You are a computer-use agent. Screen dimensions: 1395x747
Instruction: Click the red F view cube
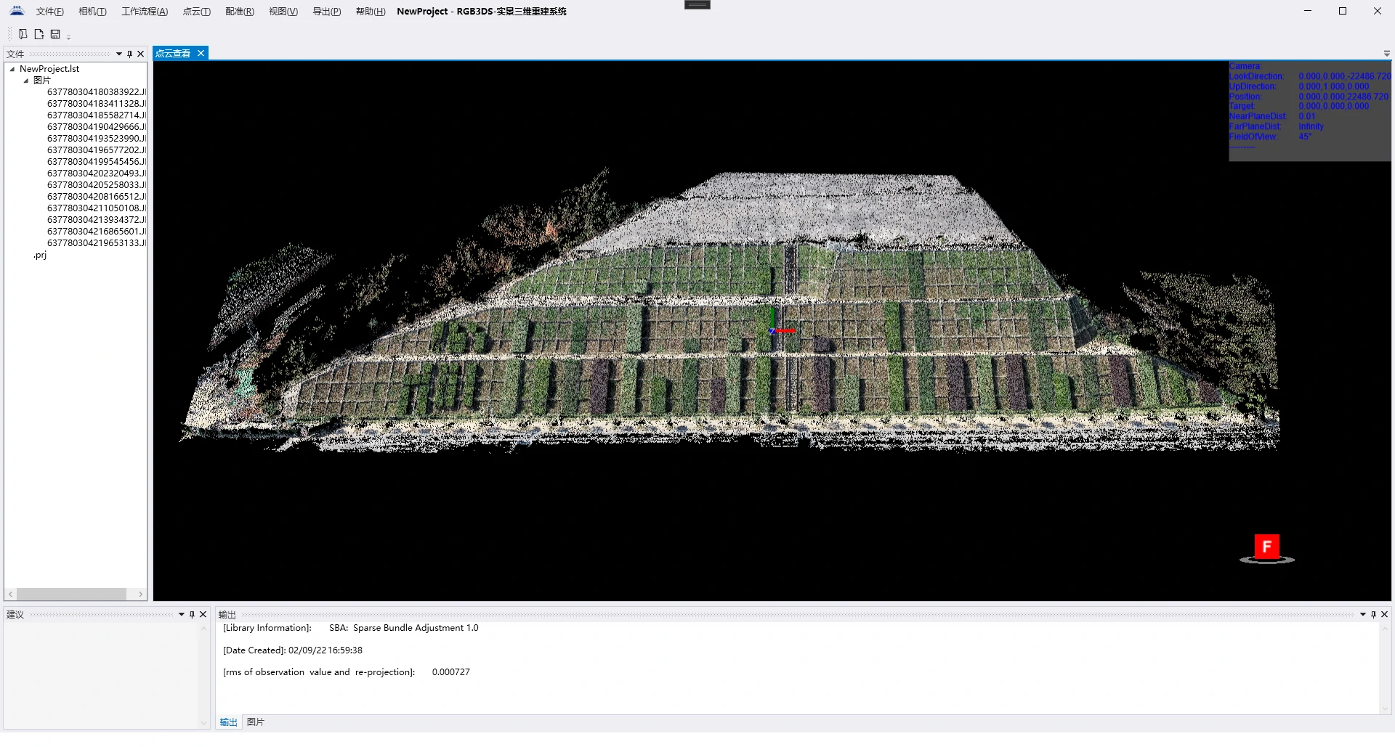1266,547
